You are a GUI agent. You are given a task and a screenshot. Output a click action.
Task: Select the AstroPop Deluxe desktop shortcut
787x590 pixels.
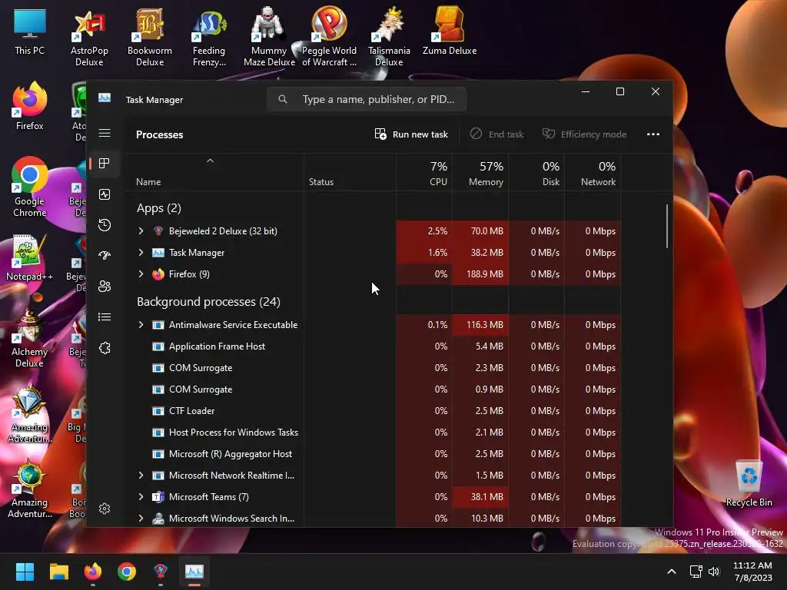coord(89,38)
